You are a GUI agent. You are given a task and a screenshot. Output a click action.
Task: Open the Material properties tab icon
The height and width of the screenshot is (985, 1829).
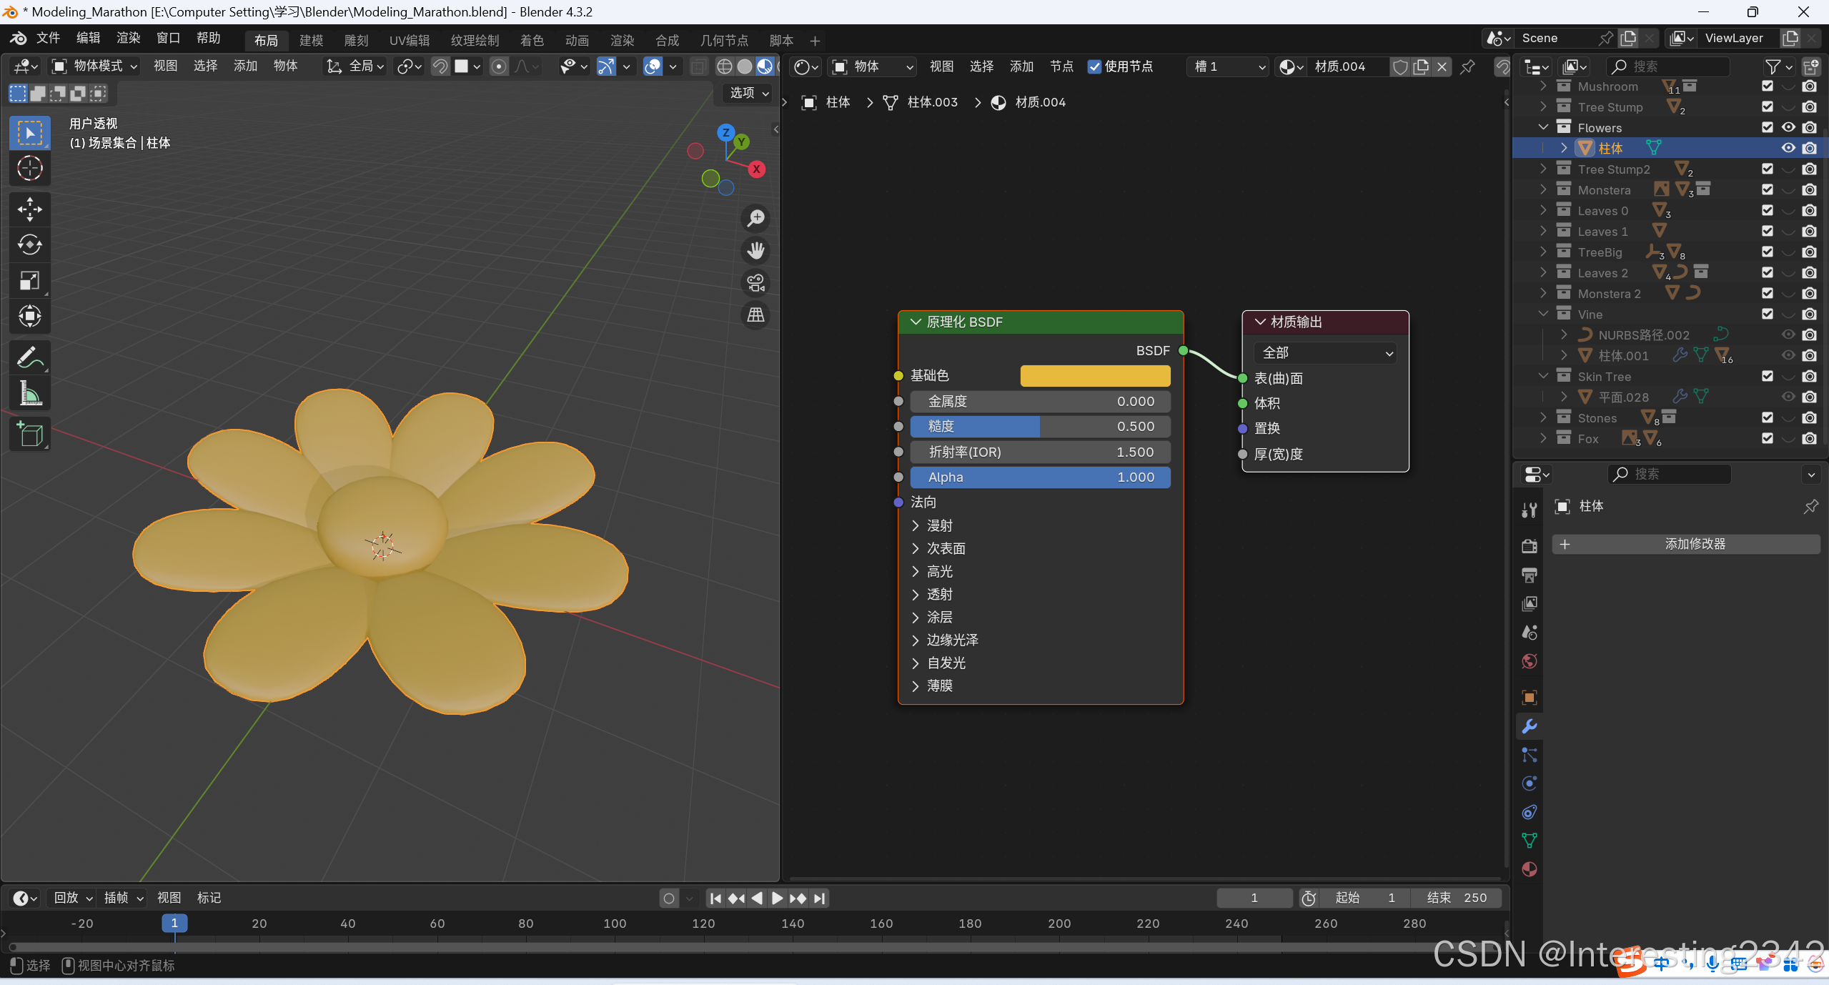1530,869
